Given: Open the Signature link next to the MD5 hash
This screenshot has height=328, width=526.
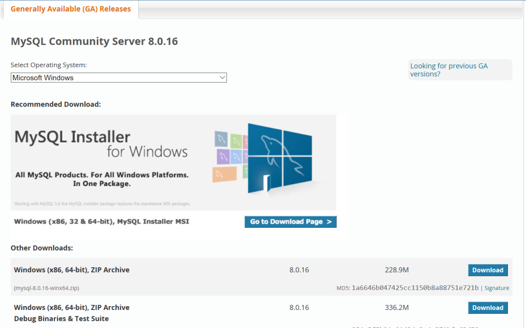Looking at the screenshot, I should click(x=496, y=288).
